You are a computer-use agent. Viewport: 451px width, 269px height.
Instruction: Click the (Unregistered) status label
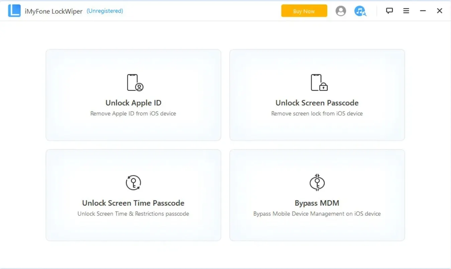click(105, 11)
